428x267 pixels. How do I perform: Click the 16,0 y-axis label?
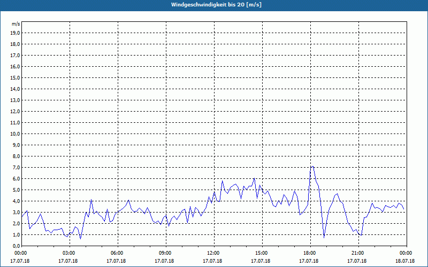[x=15, y=66]
